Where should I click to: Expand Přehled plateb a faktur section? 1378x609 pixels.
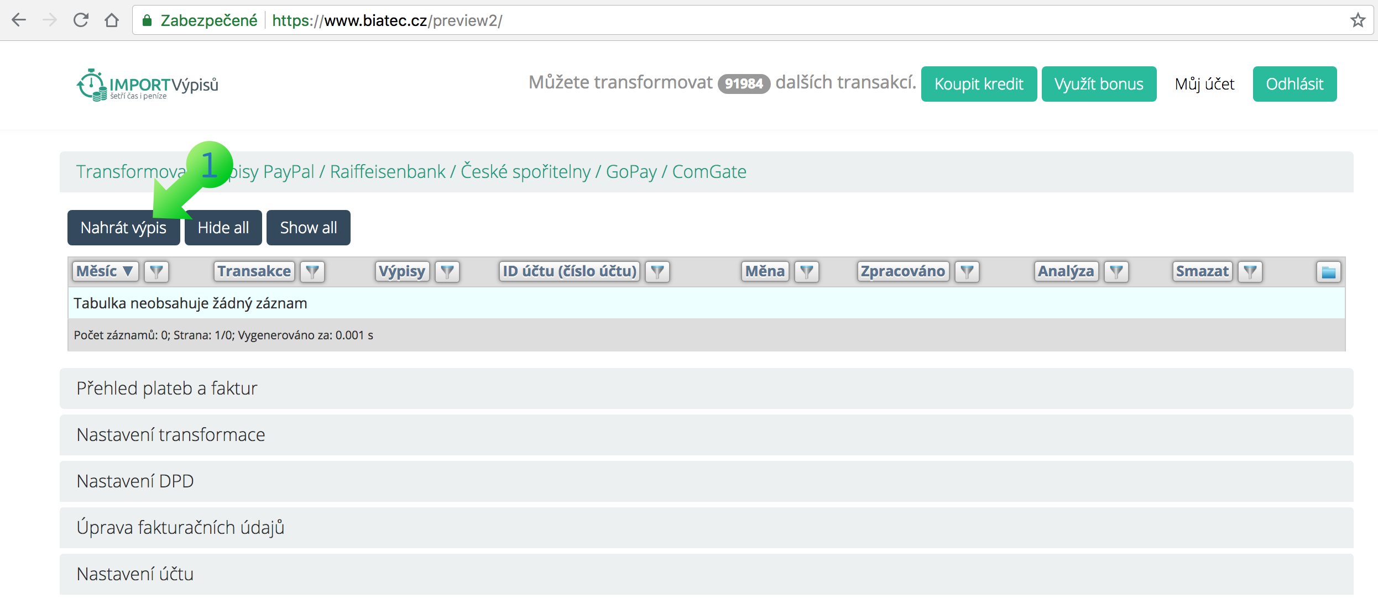coord(167,389)
